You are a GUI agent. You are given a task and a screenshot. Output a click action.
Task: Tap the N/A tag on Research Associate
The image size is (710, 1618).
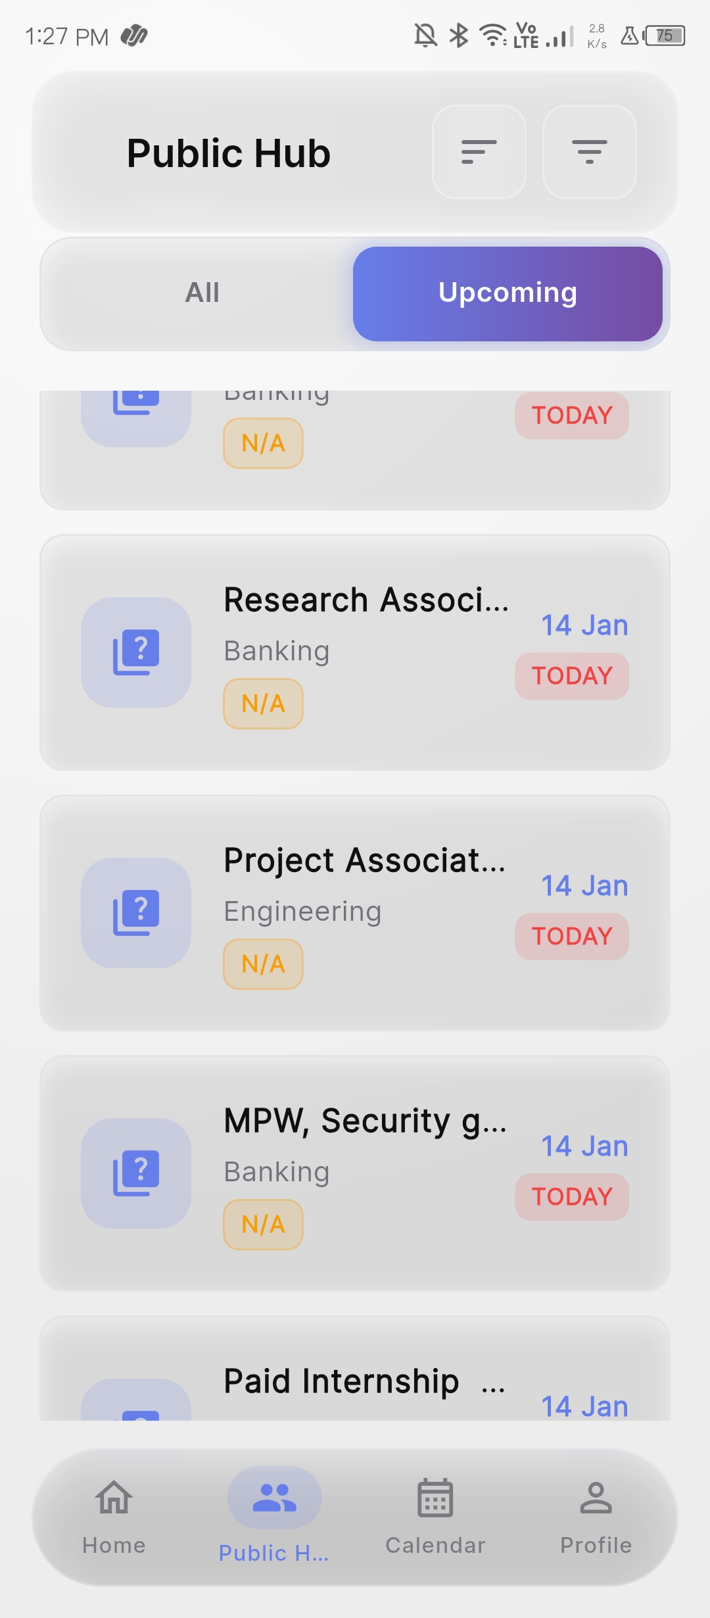pos(263,704)
